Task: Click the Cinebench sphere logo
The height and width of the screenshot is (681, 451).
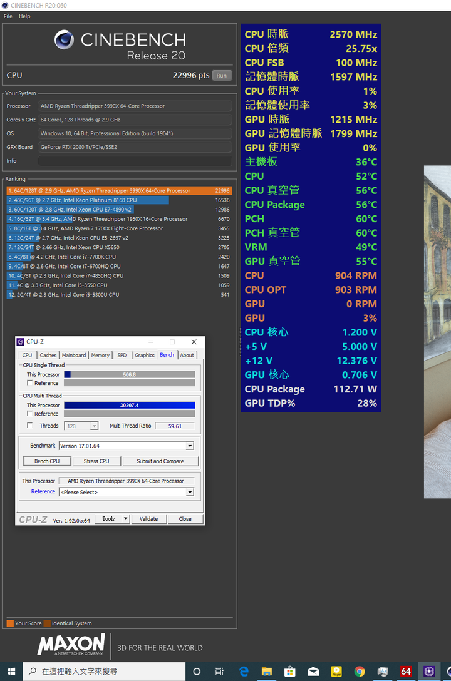Action: pyautogui.click(x=64, y=39)
